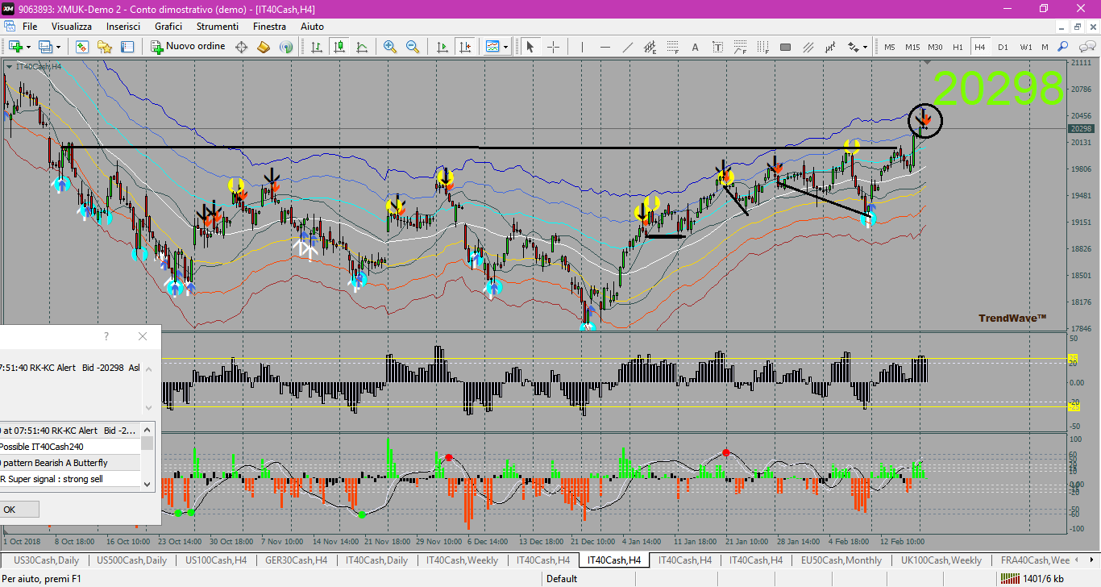Select the text A tool

(695, 47)
